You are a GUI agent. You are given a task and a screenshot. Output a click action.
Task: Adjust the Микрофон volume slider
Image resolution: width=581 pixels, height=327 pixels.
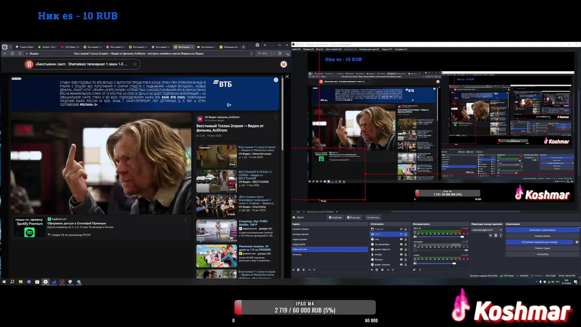coord(443,250)
